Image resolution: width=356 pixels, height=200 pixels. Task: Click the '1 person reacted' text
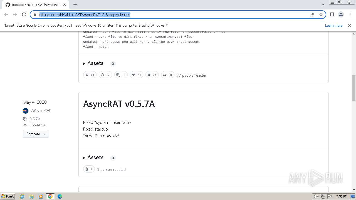point(111,169)
